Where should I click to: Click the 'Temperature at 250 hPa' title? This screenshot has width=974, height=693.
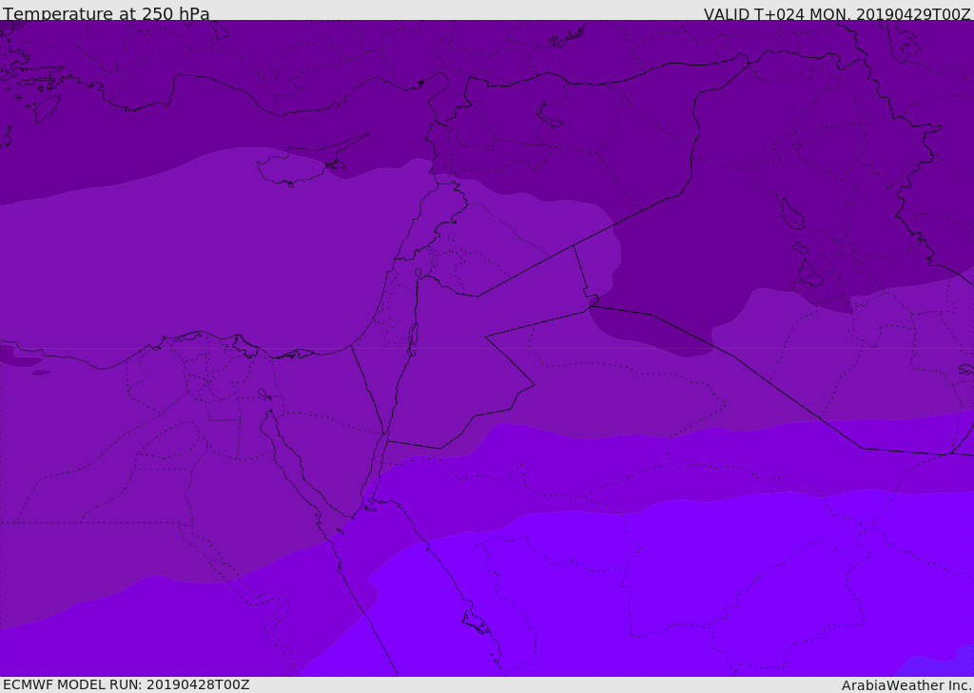click(106, 13)
